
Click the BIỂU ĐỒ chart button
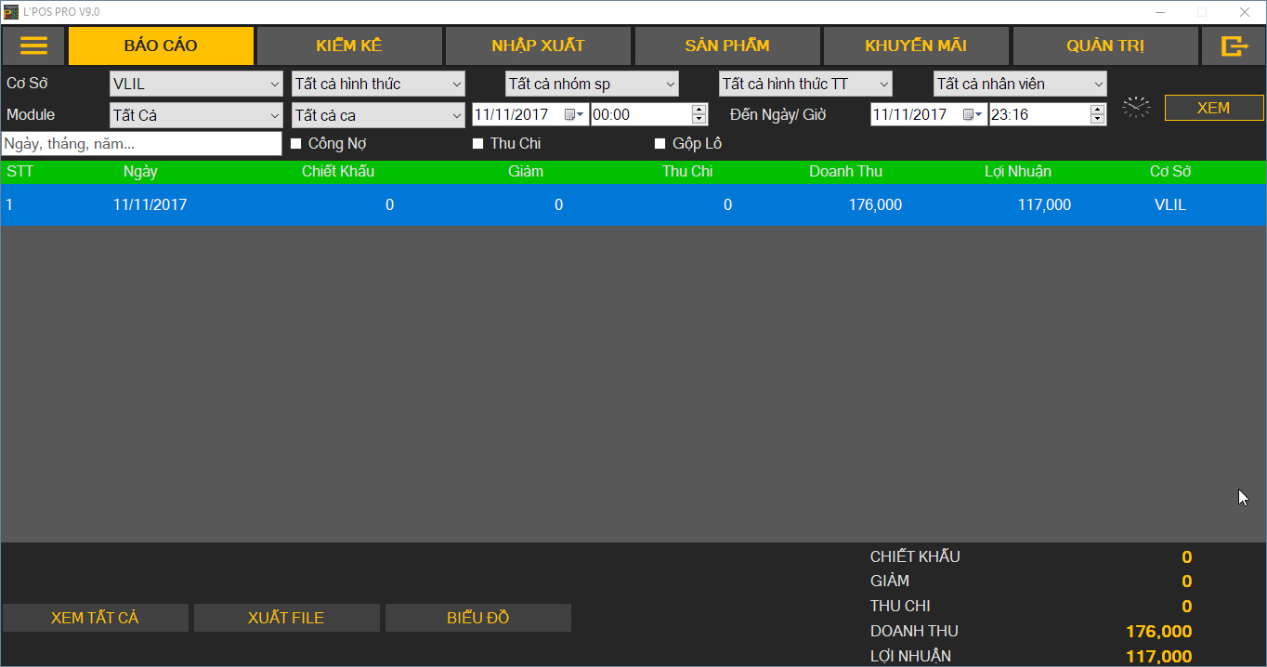click(477, 618)
